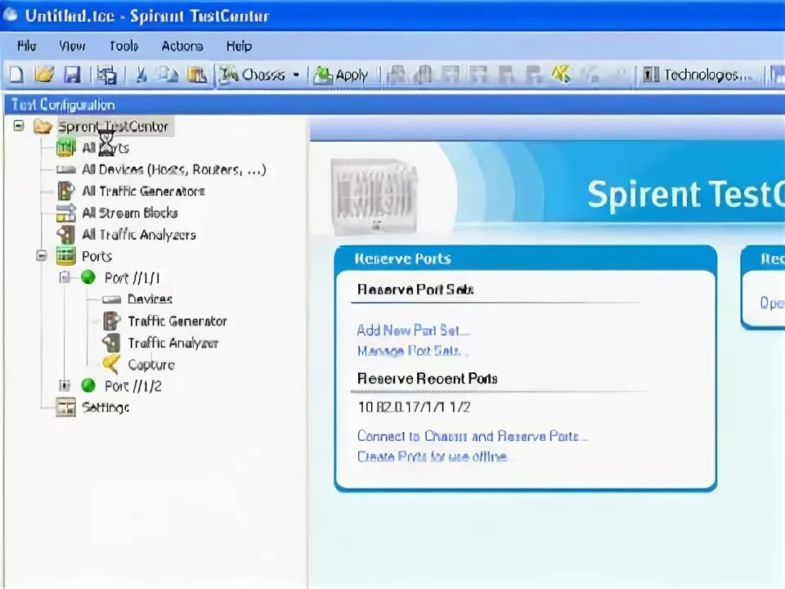The height and width of the screenshot is (589, 785).
Task: Click the Apply toolbar button
Action: tap(340, 75)
